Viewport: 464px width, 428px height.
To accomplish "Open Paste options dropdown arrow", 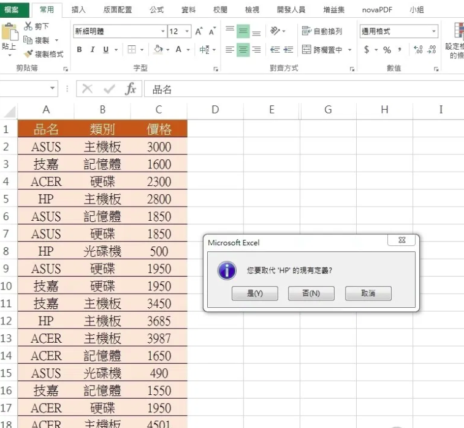I will coord(9,55).
